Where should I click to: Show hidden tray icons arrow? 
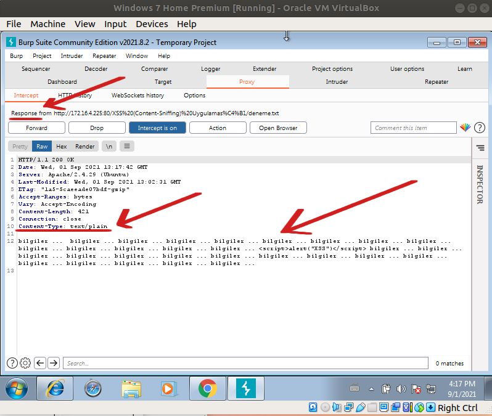[x=372, y=389]
